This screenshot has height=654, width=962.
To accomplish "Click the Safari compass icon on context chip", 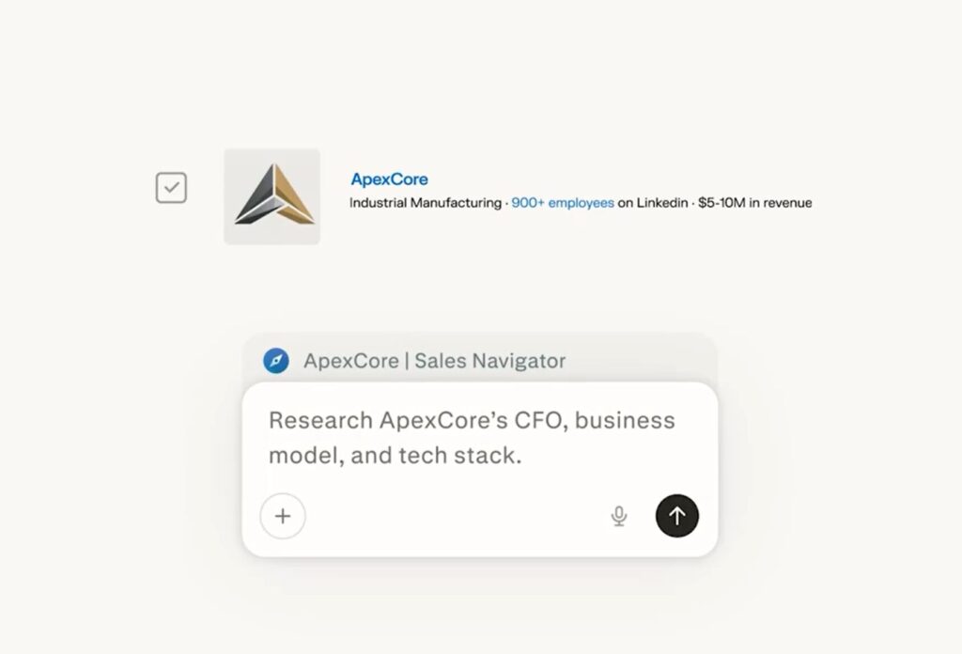I will [276, 361].
